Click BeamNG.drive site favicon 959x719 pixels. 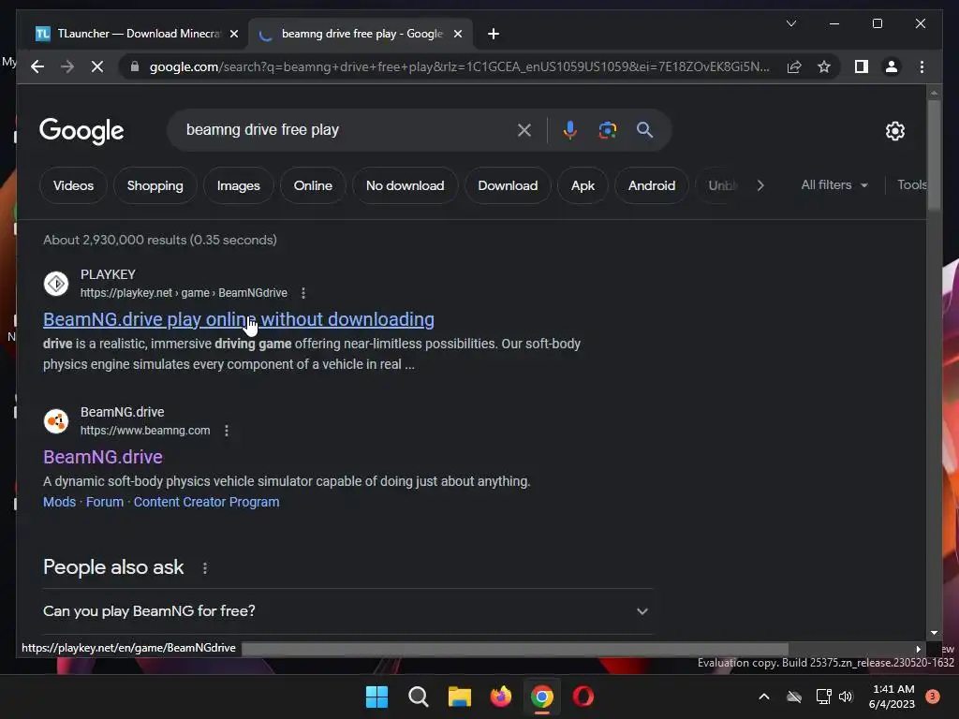click(56, 421)
